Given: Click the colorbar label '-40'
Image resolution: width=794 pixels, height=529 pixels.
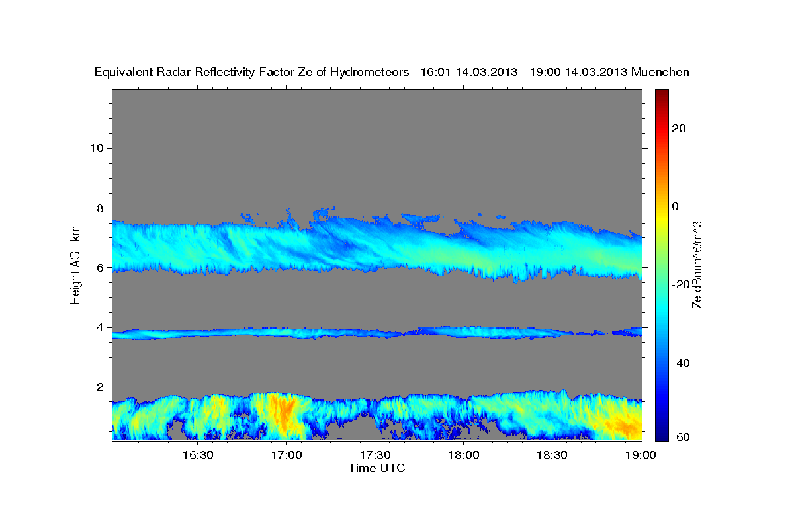Looking at the screenshot, I should [682, 363].
